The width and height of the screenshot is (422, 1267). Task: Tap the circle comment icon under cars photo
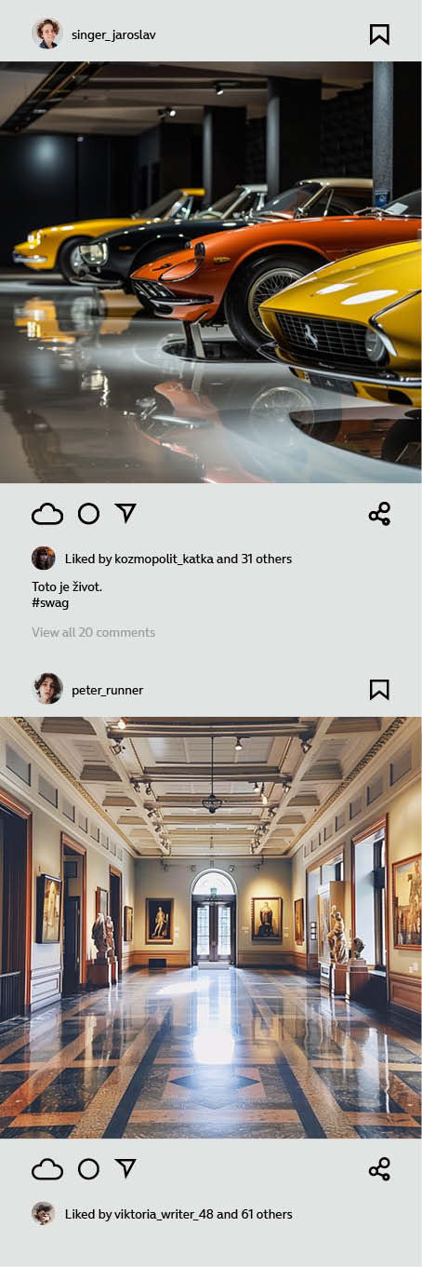click(88, 514)
